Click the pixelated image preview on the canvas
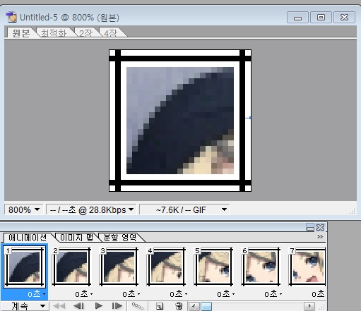The width and height of the screenshot is (361, 311). click(x=180, y=121)
